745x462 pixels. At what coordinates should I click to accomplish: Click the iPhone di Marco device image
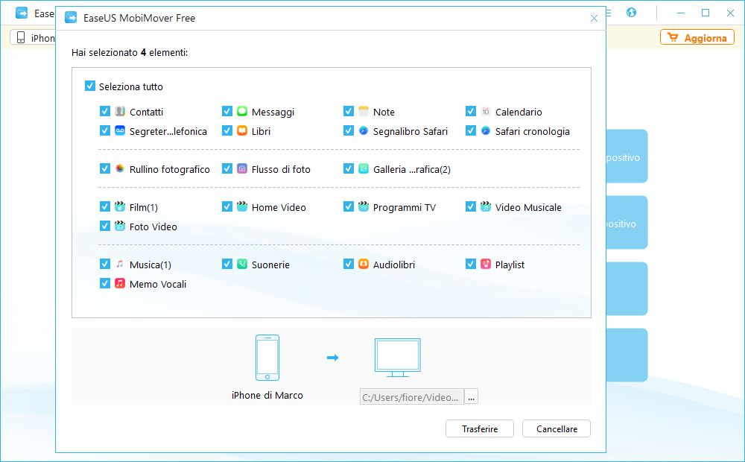pyautogui.click(x=267, y=358)
